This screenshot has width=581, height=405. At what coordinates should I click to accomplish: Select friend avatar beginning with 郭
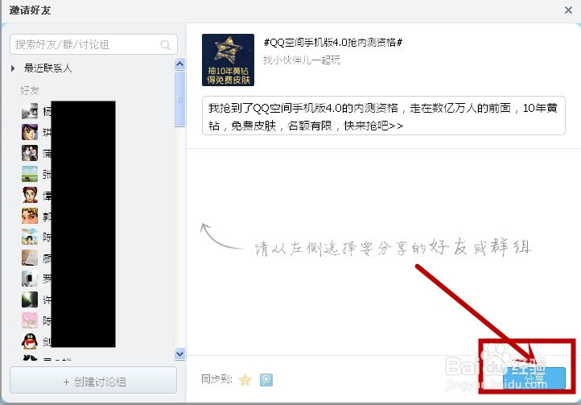pyautogui.click(x=30, y=216)
